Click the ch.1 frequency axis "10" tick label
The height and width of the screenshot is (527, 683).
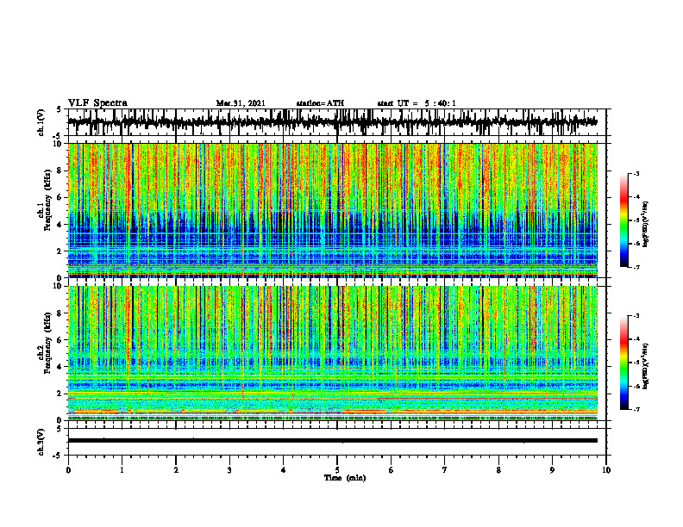click(59, 144)
